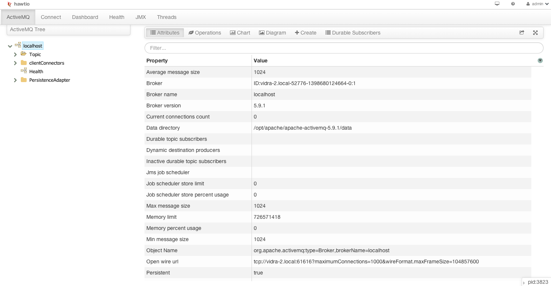Click Broker version value 5.9.1
The image size is (551, 286).
(x=259, y=105)
